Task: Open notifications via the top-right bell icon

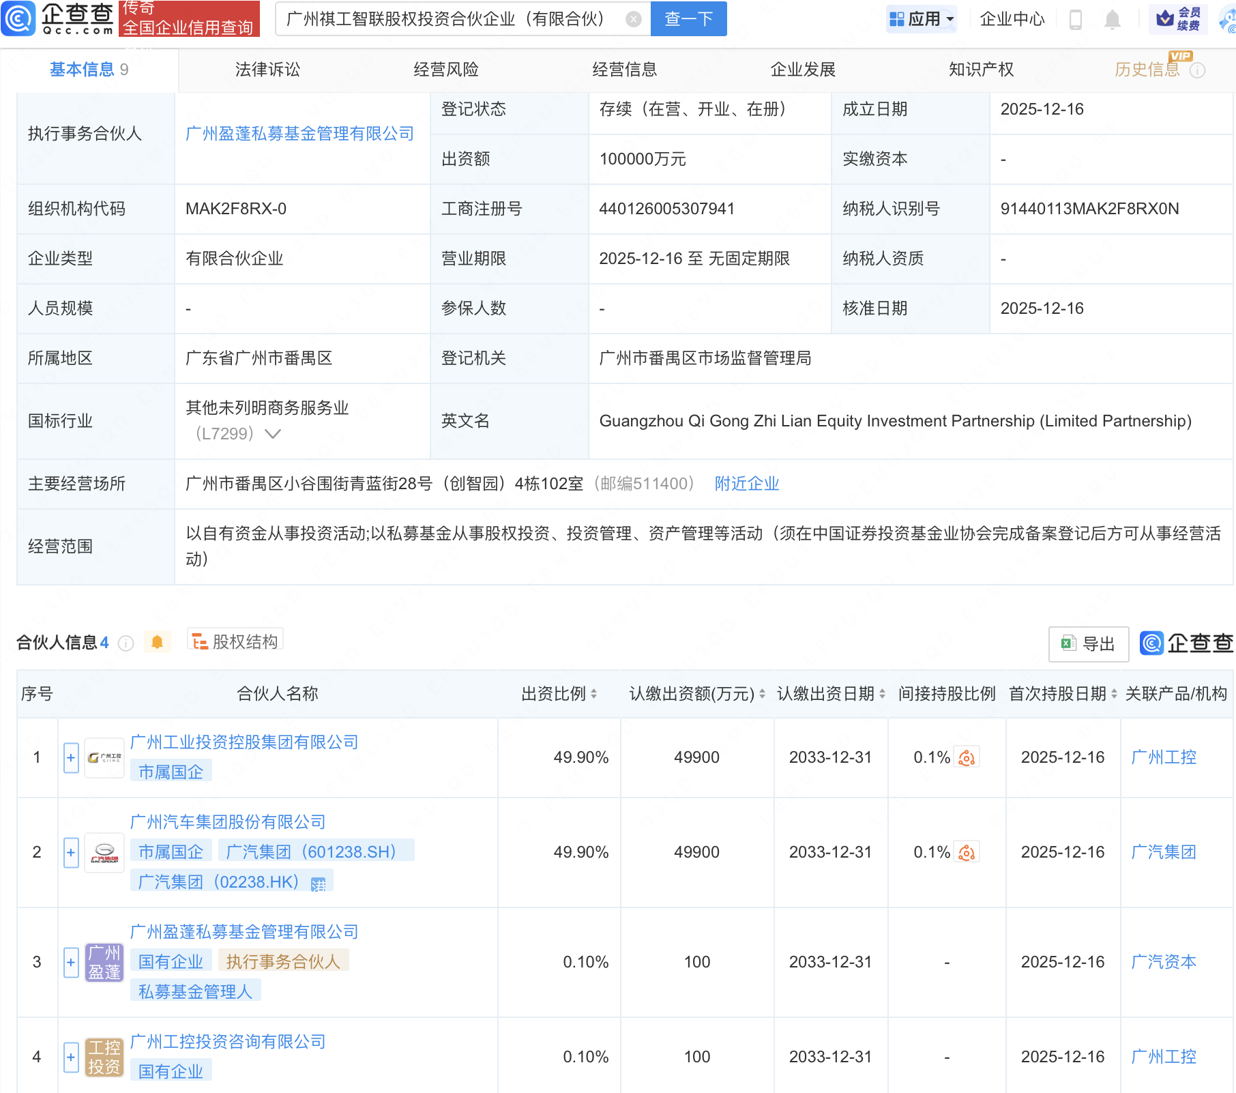Action: 1112,19
